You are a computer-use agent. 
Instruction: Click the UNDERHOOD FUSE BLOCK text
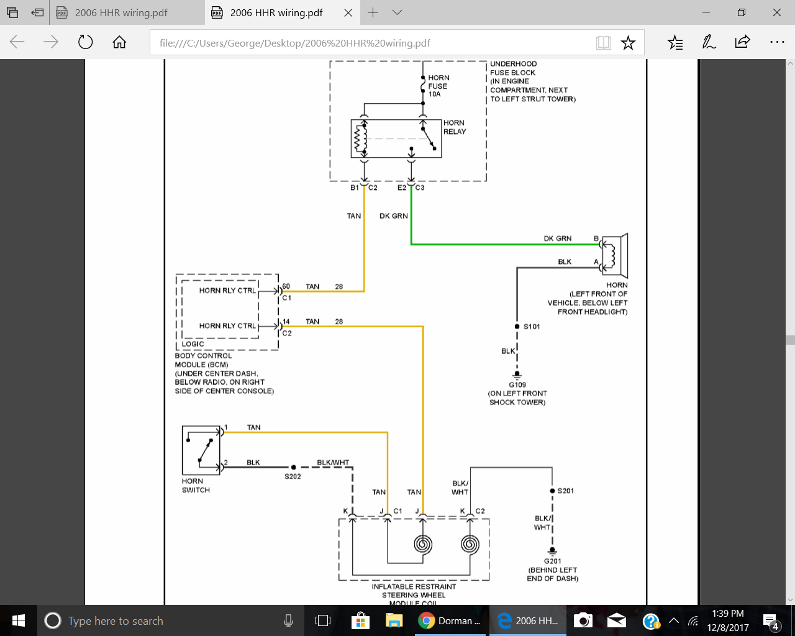click(513, 68)
